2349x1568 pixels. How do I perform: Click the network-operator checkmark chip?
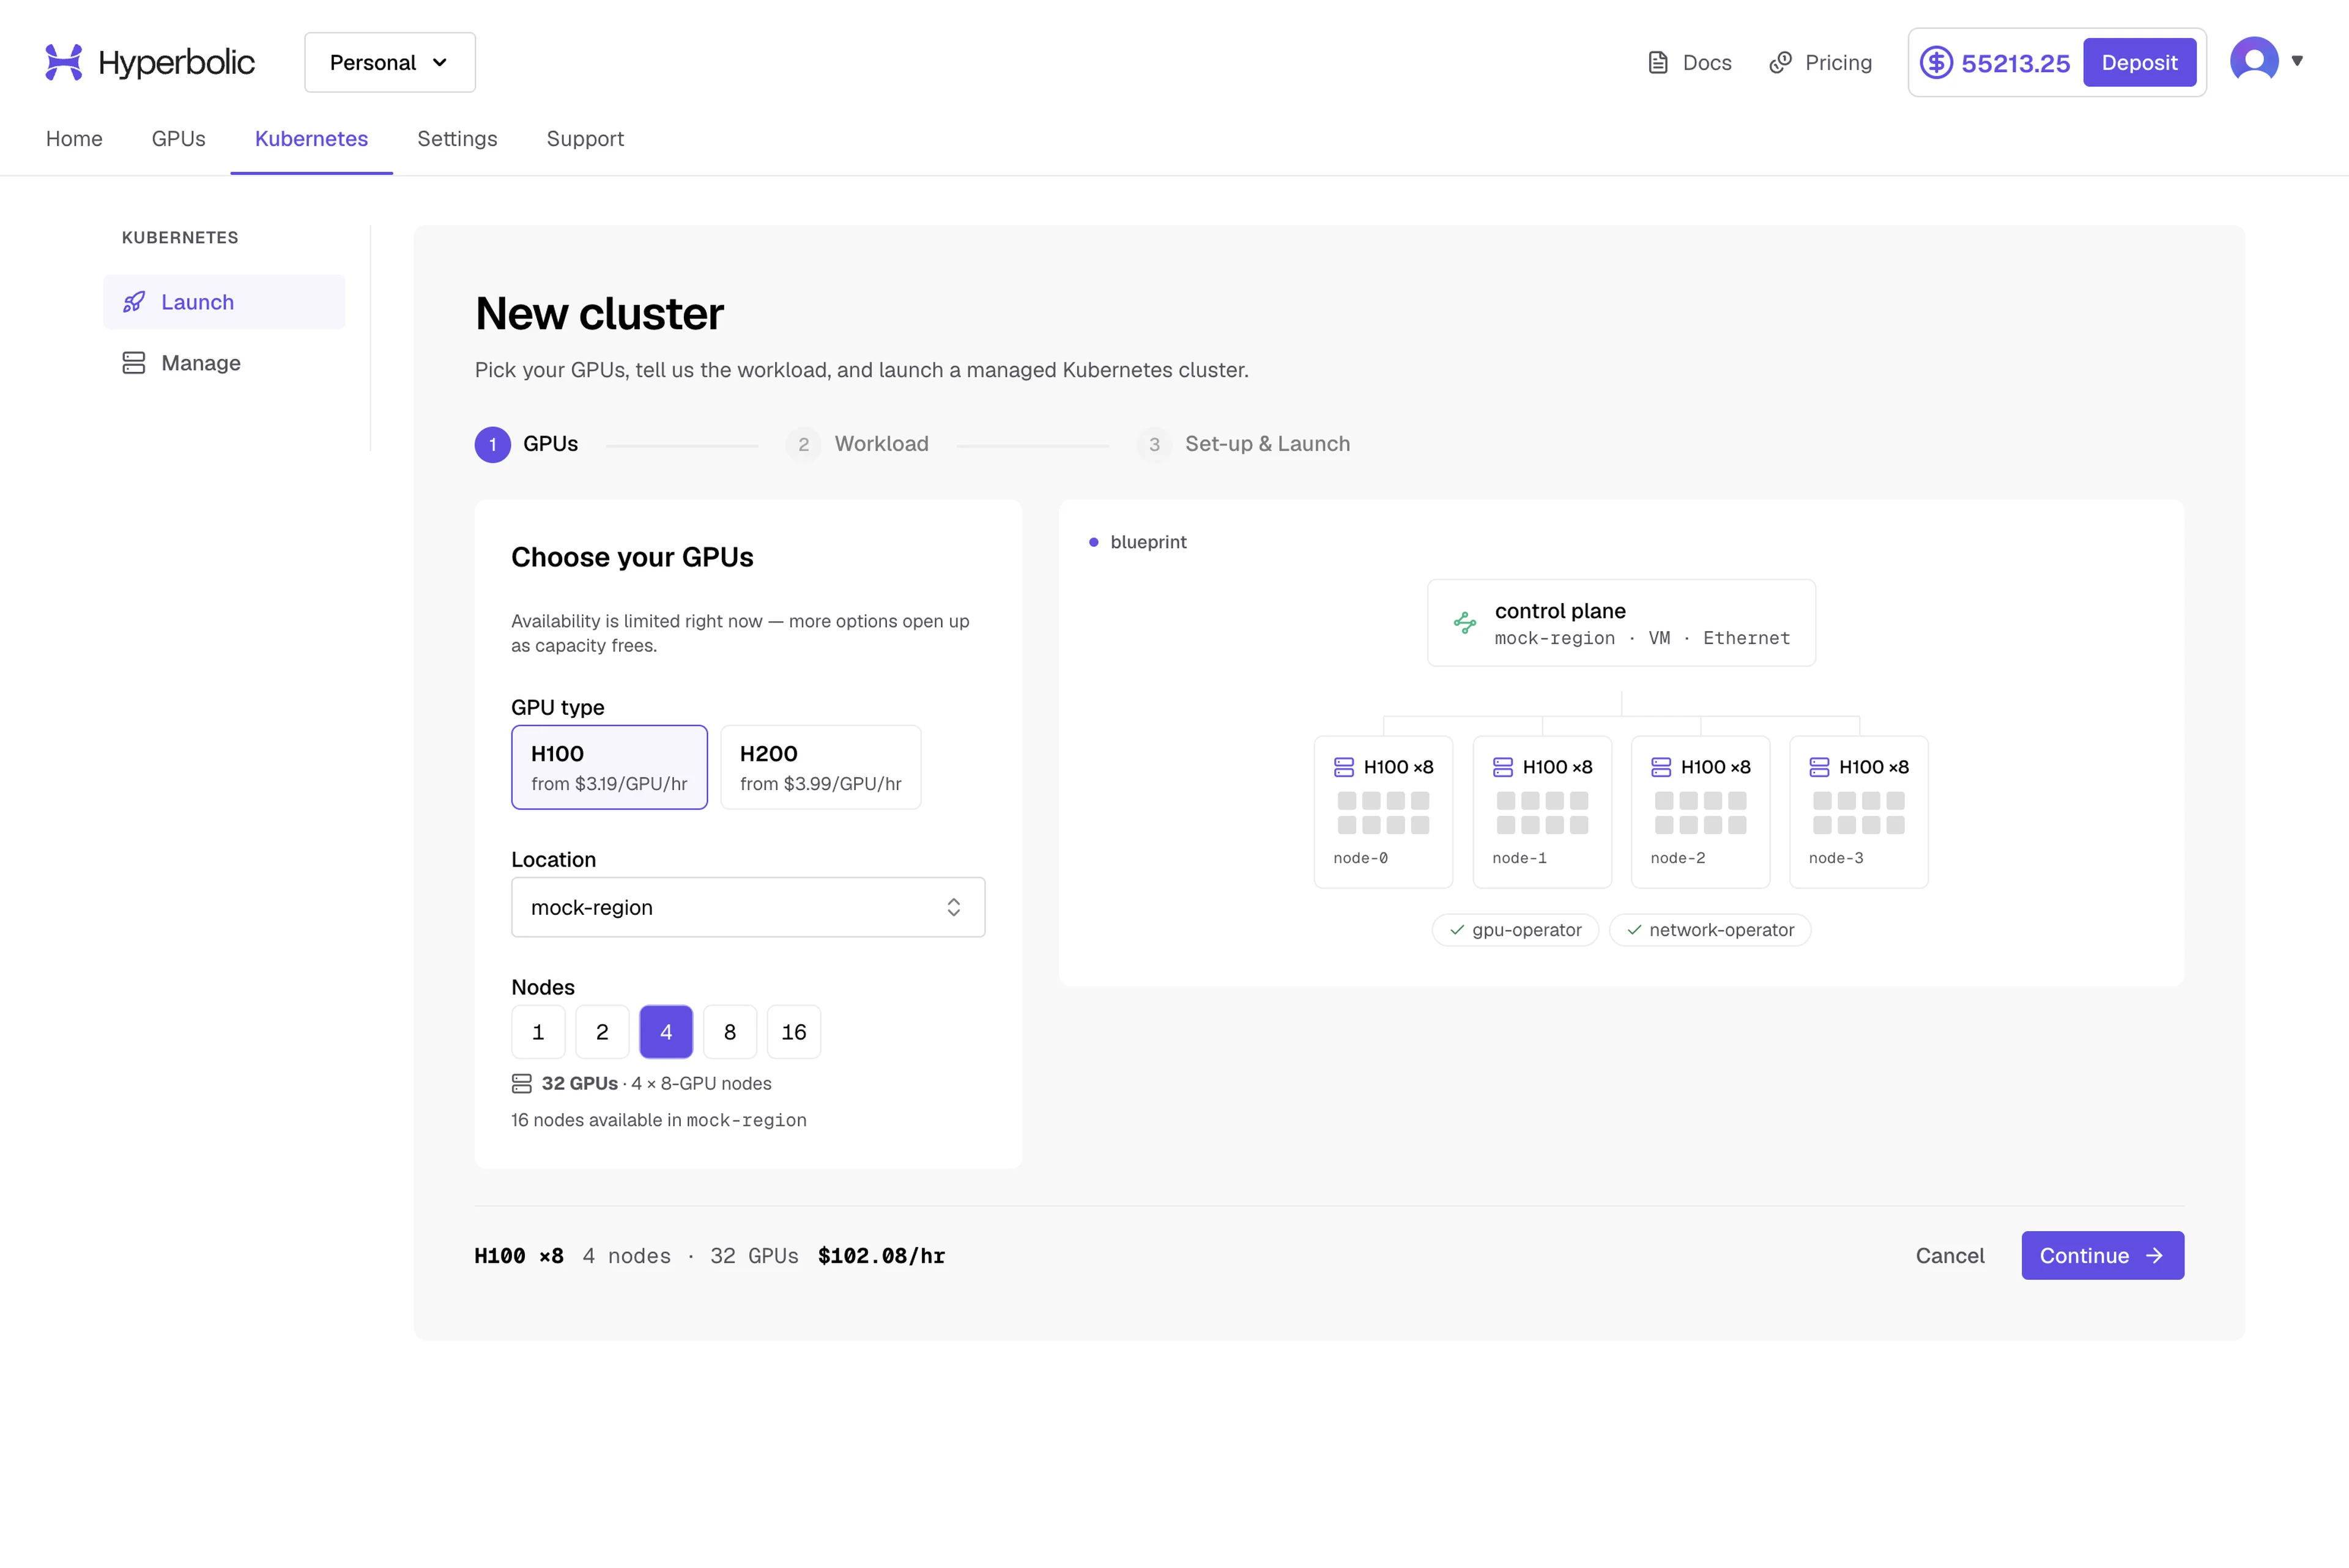[1710, 930]
